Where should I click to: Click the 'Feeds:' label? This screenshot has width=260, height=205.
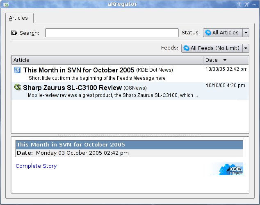point(169,48)
